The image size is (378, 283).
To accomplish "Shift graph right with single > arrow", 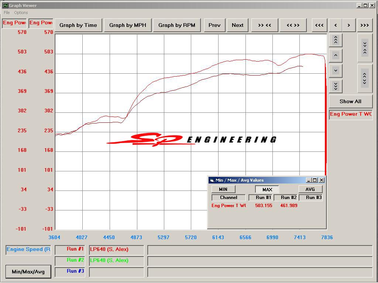I will [348, 25].
